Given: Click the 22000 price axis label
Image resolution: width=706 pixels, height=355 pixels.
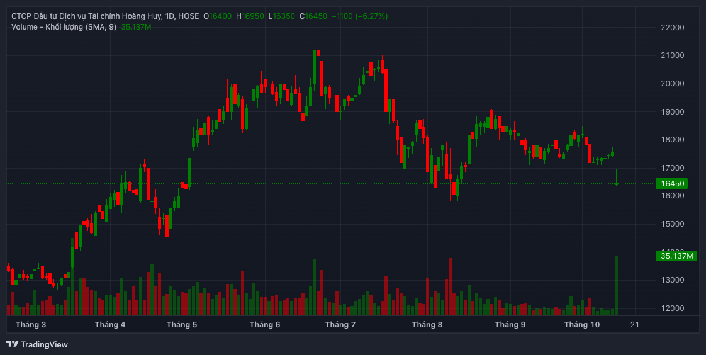Looking at the screenshot, I should click(x=671, y=28).
